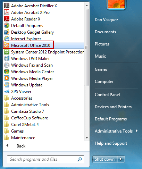Select the Desktop Gadget Gallery label

pos(32,32)
